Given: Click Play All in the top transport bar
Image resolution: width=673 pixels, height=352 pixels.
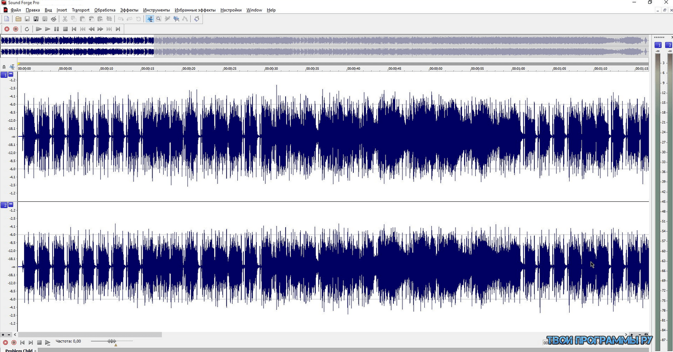Looking at the screenshot, I should pos(38,29).
